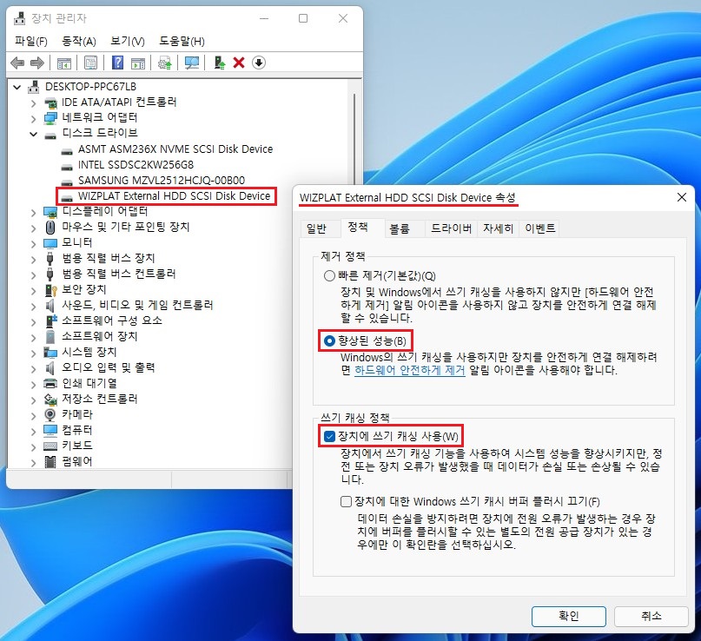
Task: Click the 펌웨어 chip icon
Action: [x=50, y=461]
